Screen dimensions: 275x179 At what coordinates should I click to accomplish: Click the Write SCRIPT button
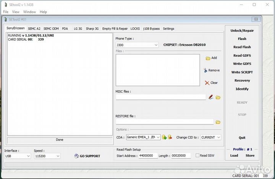tap(242, 72)
